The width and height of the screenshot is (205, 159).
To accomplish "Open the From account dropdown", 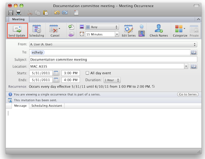I will [x=113, y=45].
